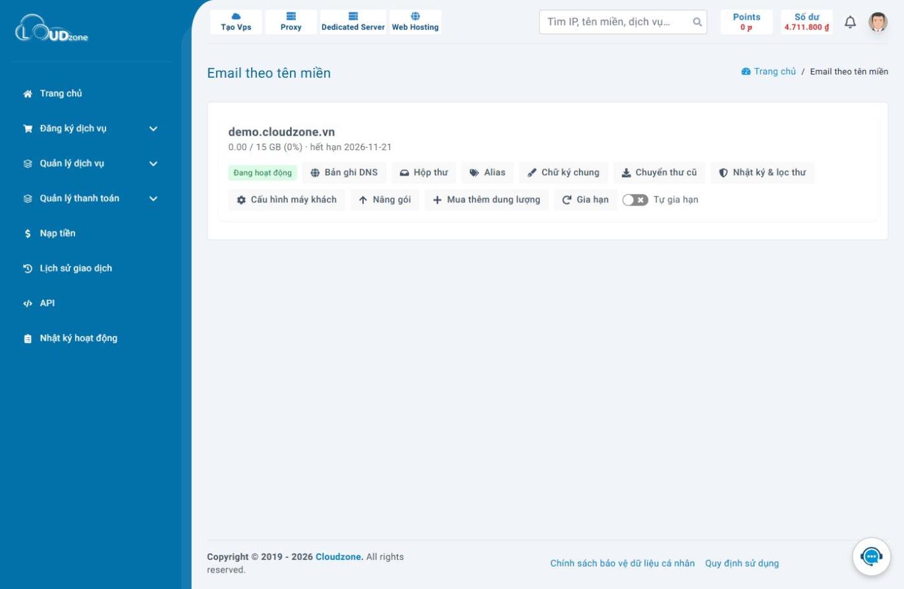
Task: Click the Tạo Vps cloud shortcut
Action: click(236, 22)
